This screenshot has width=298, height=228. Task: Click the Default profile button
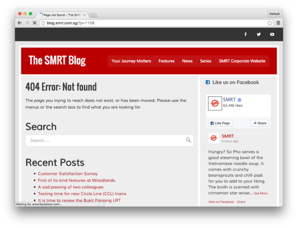[274, 14]
